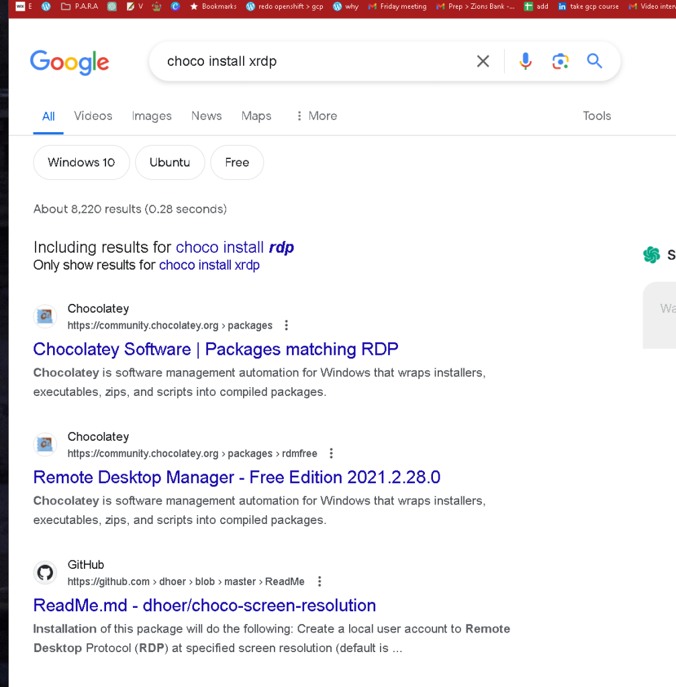Image resolution: width=676 pixels, height=687 pixels.
Task: Open the 'why' WordPress bookmark
Action: point(346,6)
